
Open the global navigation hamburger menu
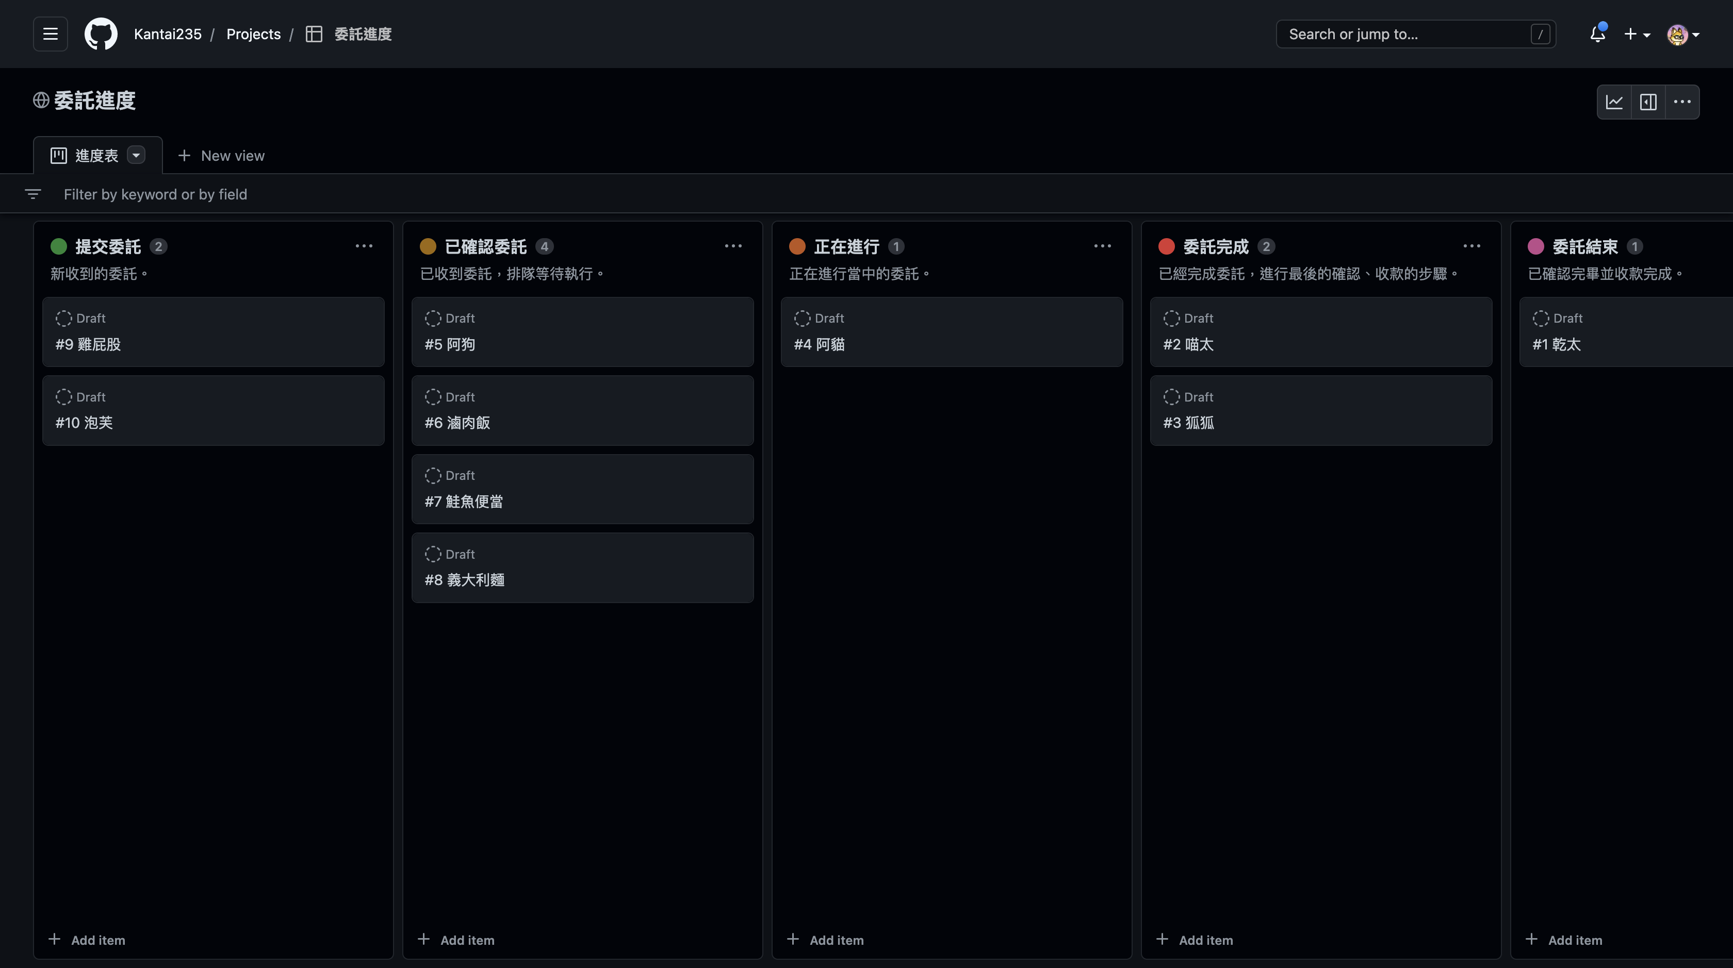click(51, 34)
